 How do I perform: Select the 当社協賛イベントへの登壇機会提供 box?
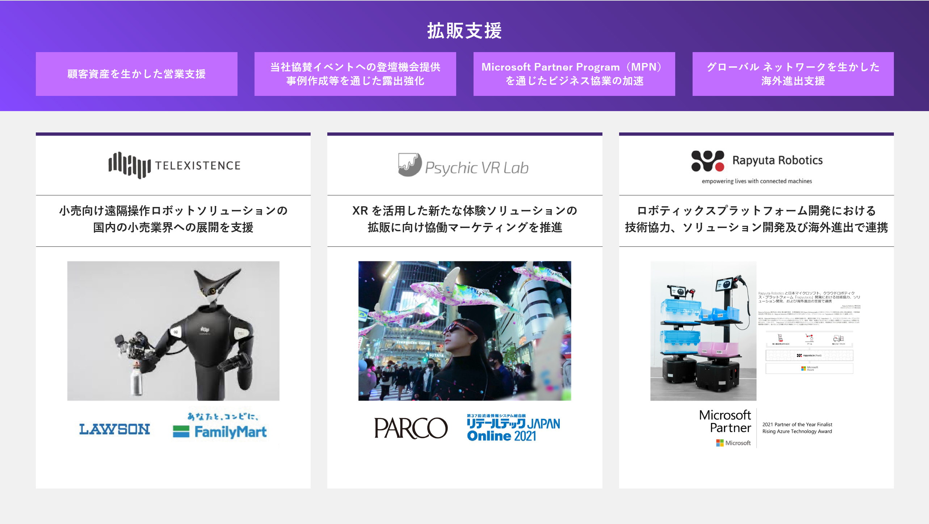pyautogui.click(x=355, y=74)
